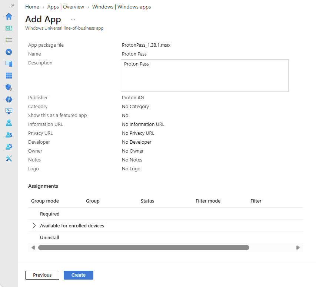The width and height of the screenshot is (316, 287).
Task: Go to Home breadcrumb
Action: tap(32, 7)
